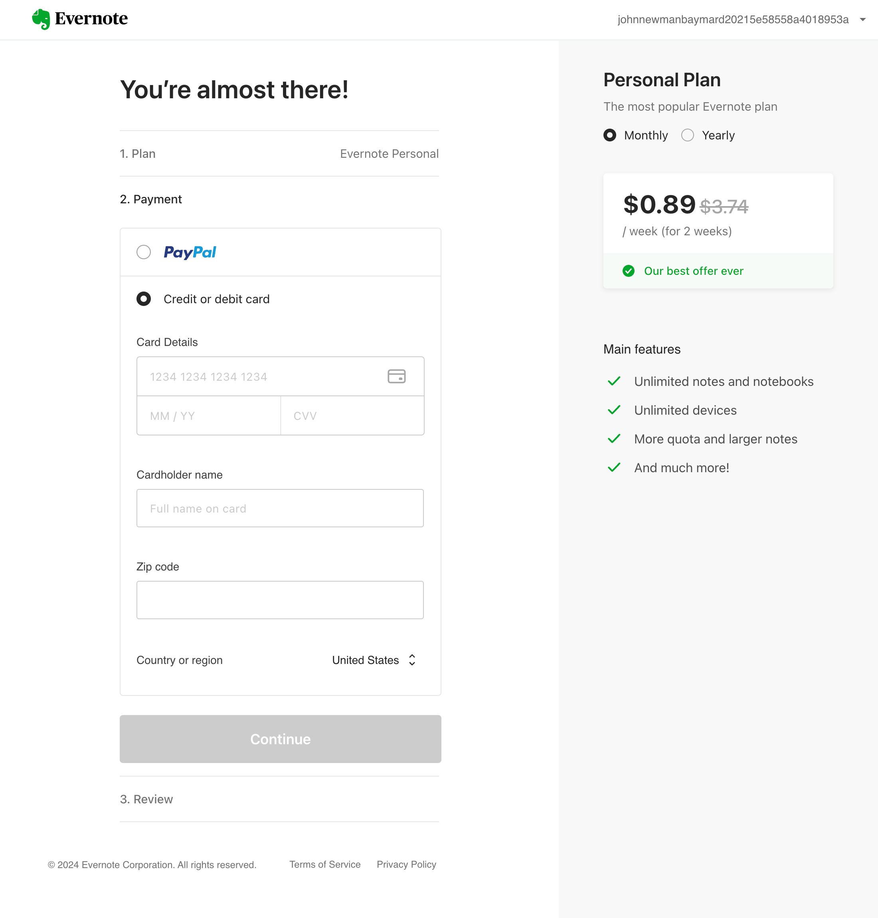This screenshot has width=878, height=918.
Task: Expand the 3. Review step
Action: [x=146, y=799]
